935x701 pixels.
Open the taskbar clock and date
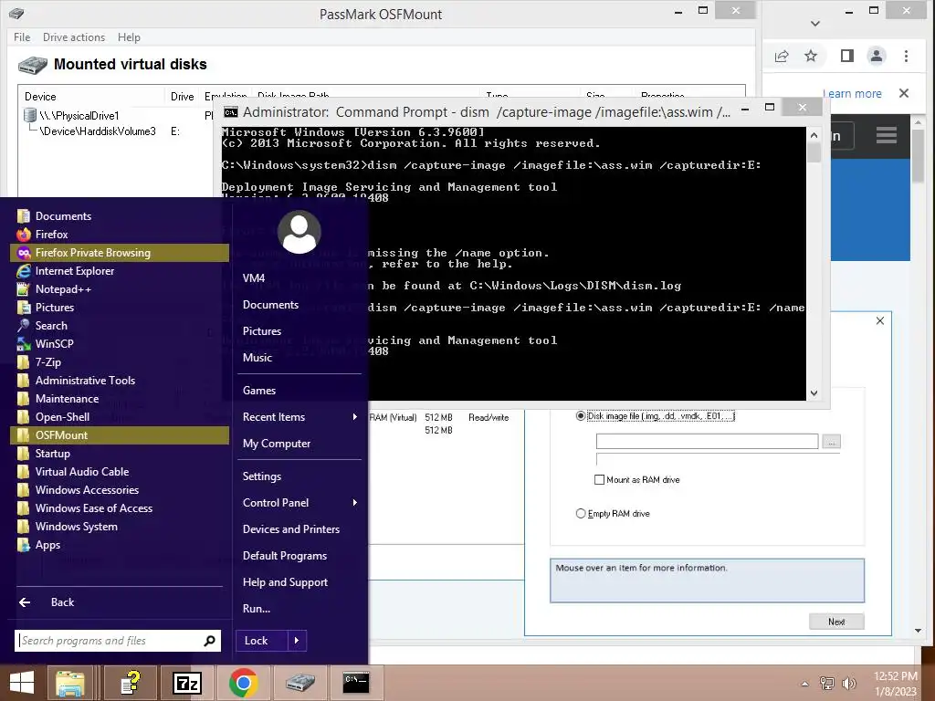click(895, 683)
